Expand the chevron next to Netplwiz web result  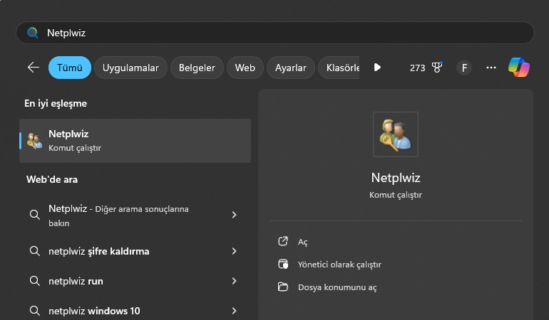point(235,215)
